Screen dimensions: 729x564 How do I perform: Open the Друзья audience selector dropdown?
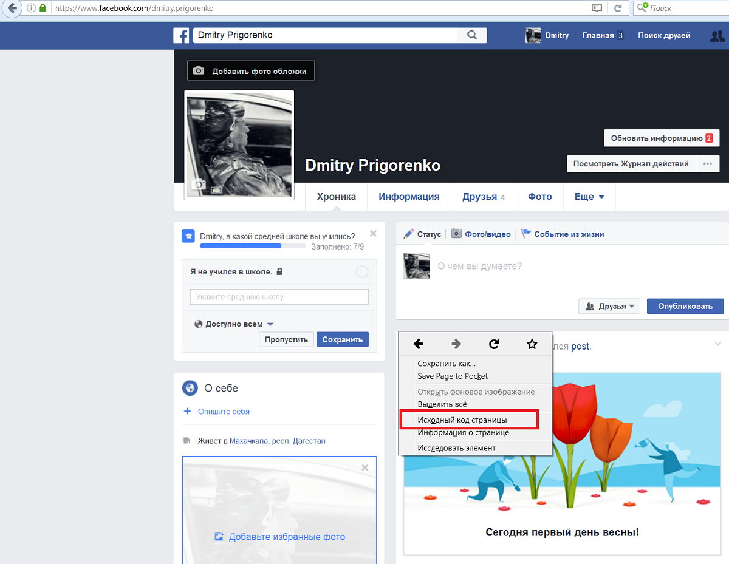tap(609, 307)
